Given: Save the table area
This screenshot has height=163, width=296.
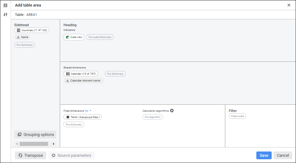Looking at the screenshot, I should point(264,156).
